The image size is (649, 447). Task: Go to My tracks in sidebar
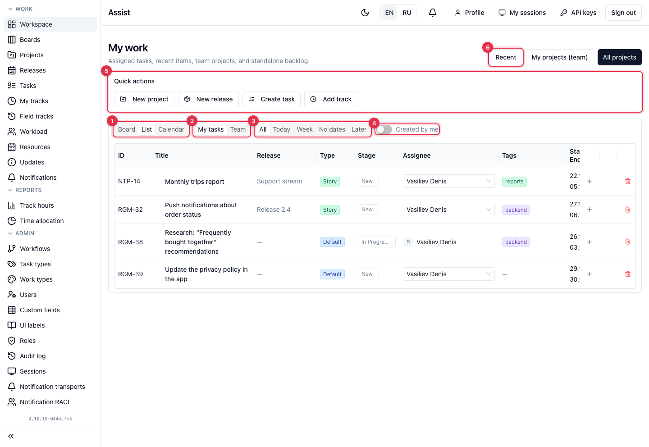click(x=50, y=101)
